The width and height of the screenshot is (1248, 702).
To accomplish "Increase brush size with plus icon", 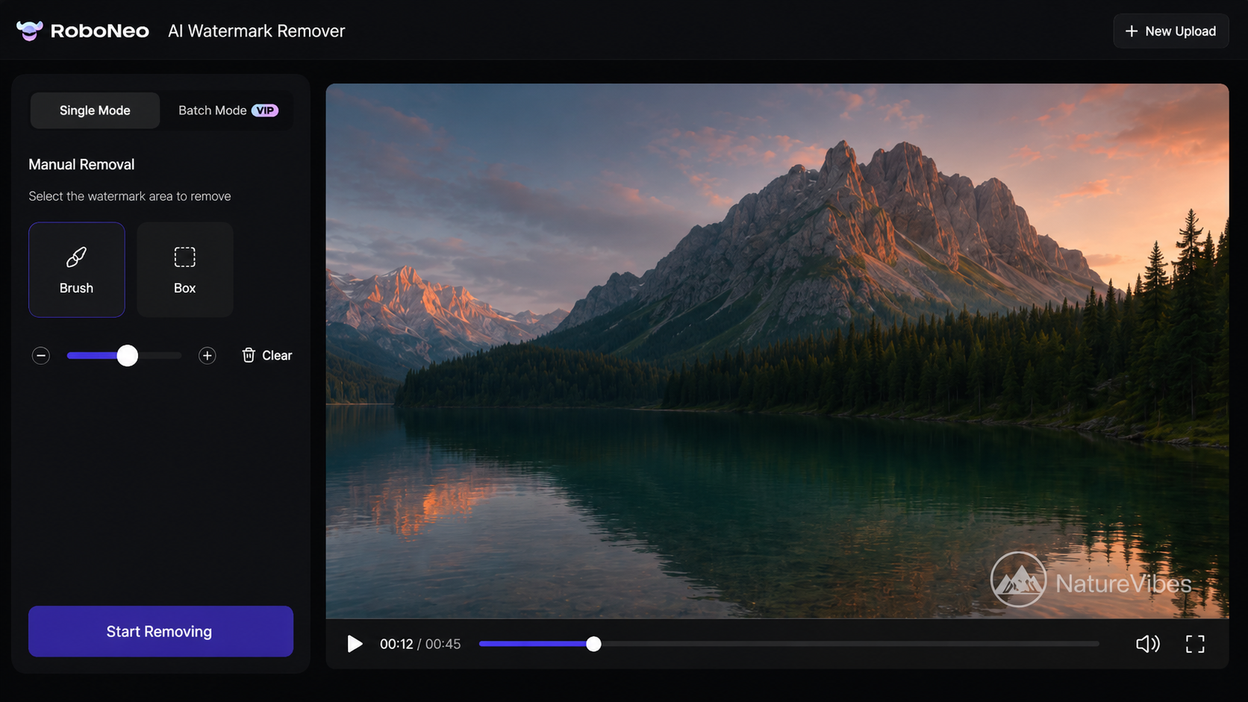I will click(208, 356).
